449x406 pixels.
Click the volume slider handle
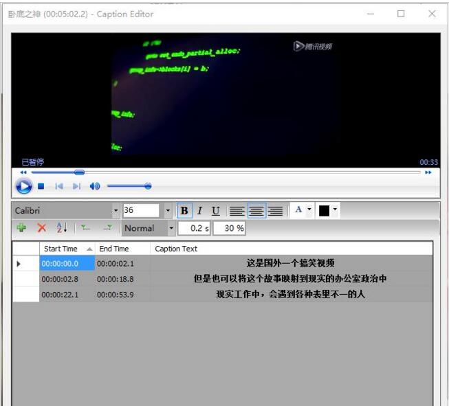[148, 186]
